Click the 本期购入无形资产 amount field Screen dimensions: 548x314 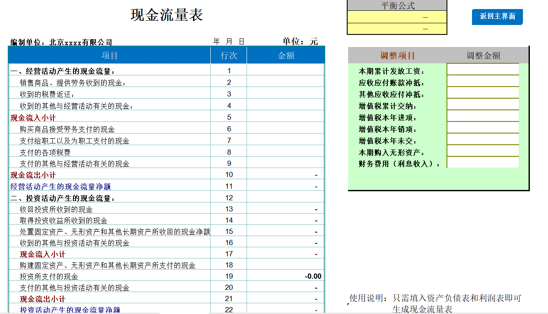(x=482, y=152)
